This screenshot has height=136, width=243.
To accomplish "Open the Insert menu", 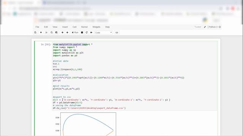I will (65, 27).
